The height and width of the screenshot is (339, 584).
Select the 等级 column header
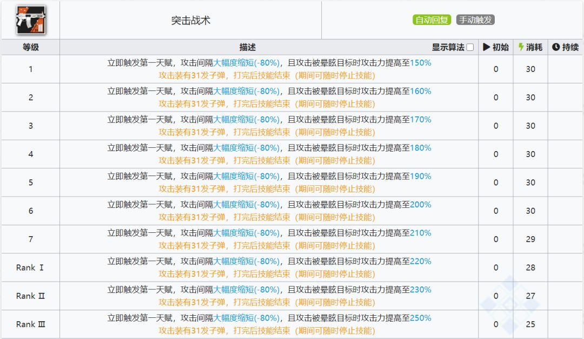[30, 47]
